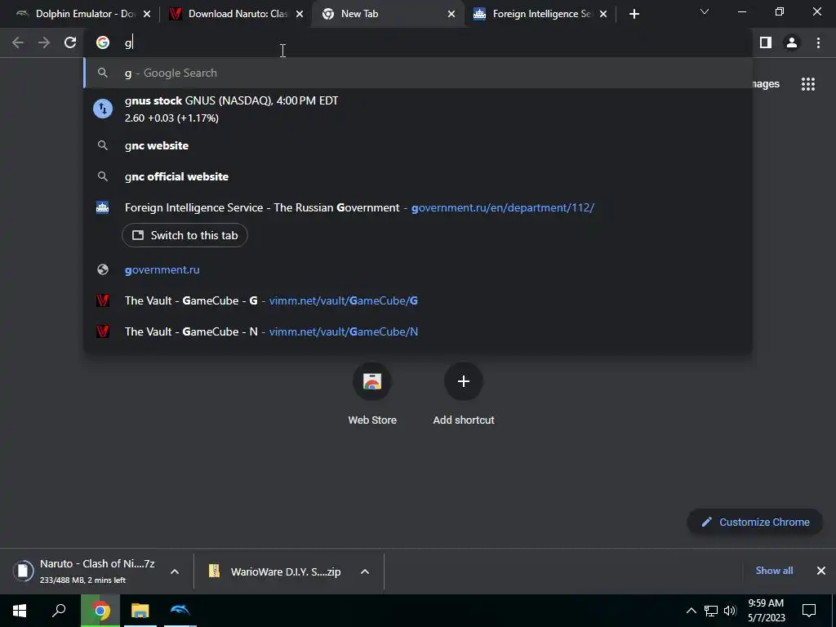
Task: Open the Chrome three-dot menu
Action: (818, 42)
